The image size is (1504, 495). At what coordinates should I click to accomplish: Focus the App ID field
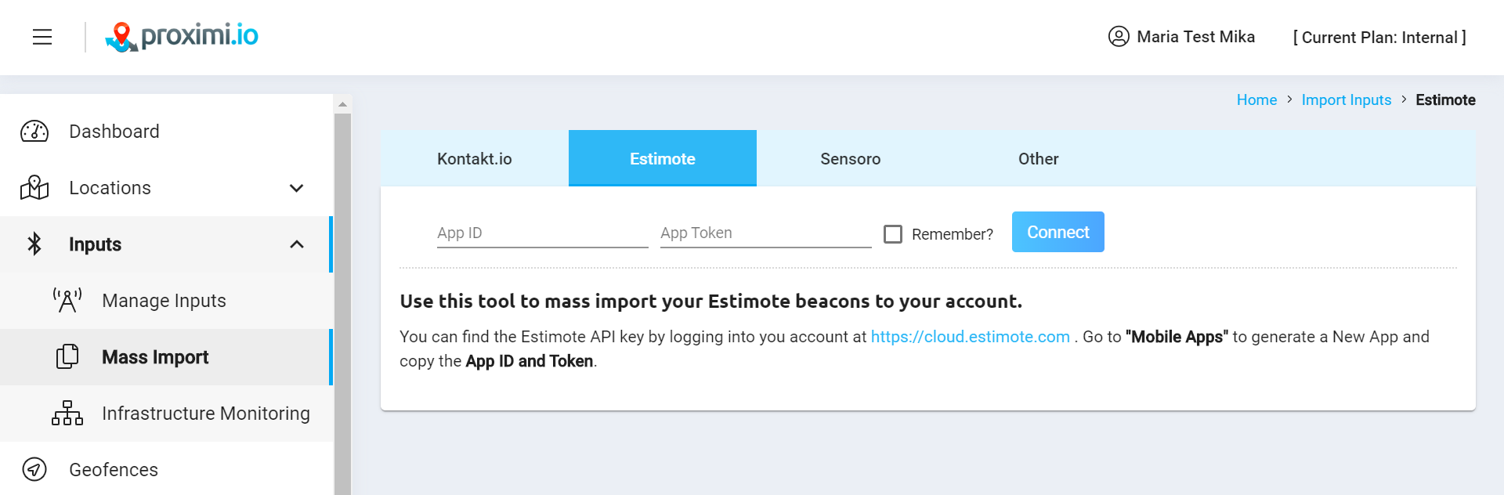point(543,233)
